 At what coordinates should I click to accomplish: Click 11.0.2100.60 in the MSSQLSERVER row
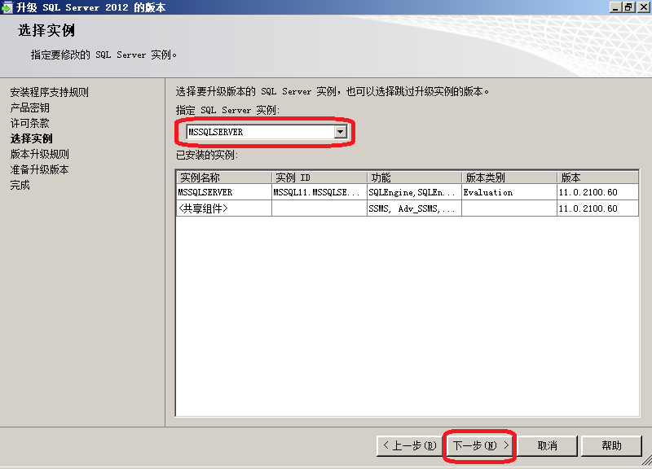(x=597, y=192)
